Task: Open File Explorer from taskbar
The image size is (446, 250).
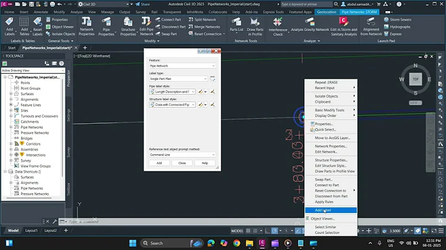Action: click(x=250, y=243)
